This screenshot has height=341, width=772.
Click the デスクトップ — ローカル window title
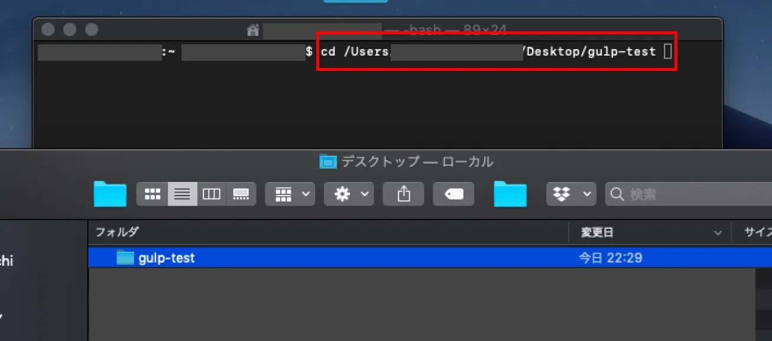pyautogui.click(x=417, y=161)
